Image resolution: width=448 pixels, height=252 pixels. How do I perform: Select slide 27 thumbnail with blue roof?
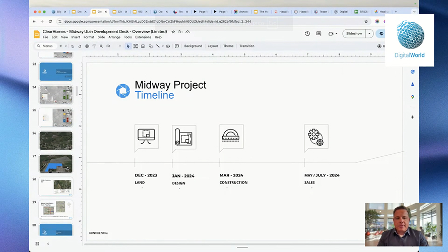click(x=56, y=164)
